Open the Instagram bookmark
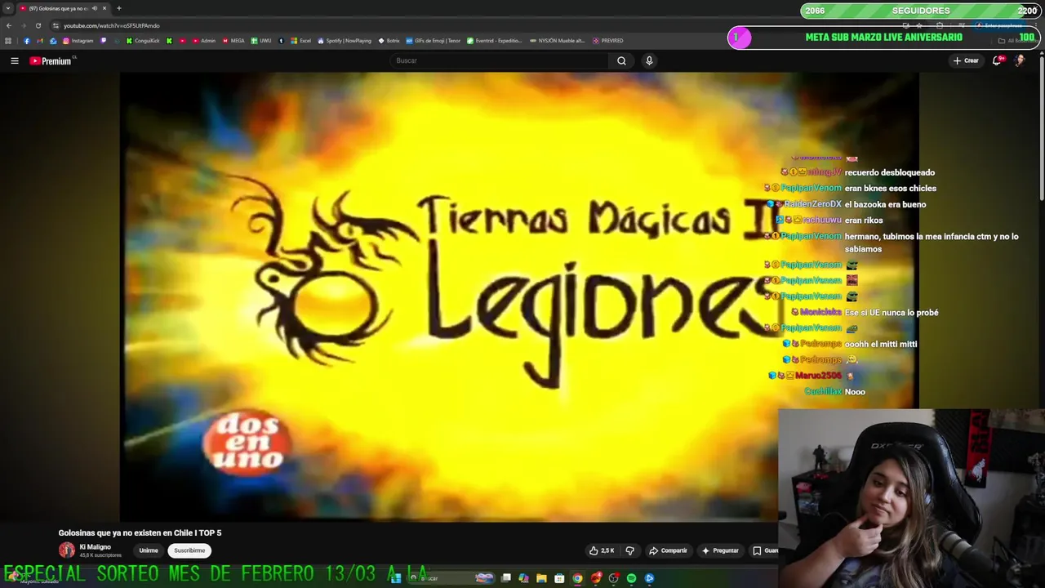 (78, 41)
